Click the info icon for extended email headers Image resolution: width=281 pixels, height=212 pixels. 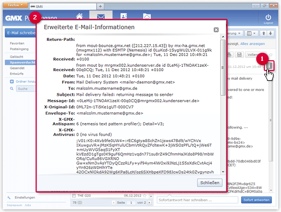[269, 66]
